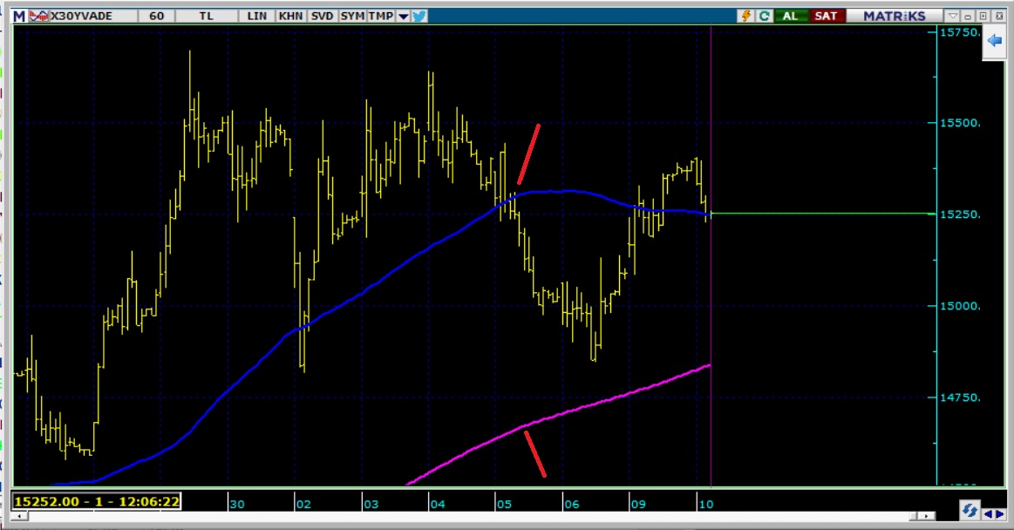Open the window menu triangle dropdown
The width and height of the screenshot is (1014, 530).
point(955,16)
